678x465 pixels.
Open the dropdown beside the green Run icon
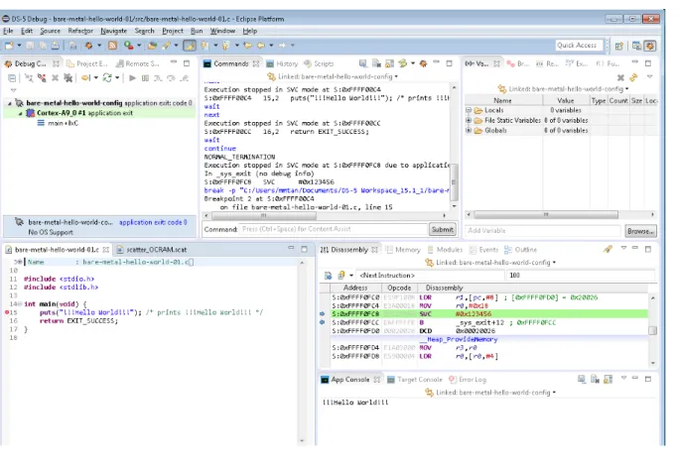(139, 46)
